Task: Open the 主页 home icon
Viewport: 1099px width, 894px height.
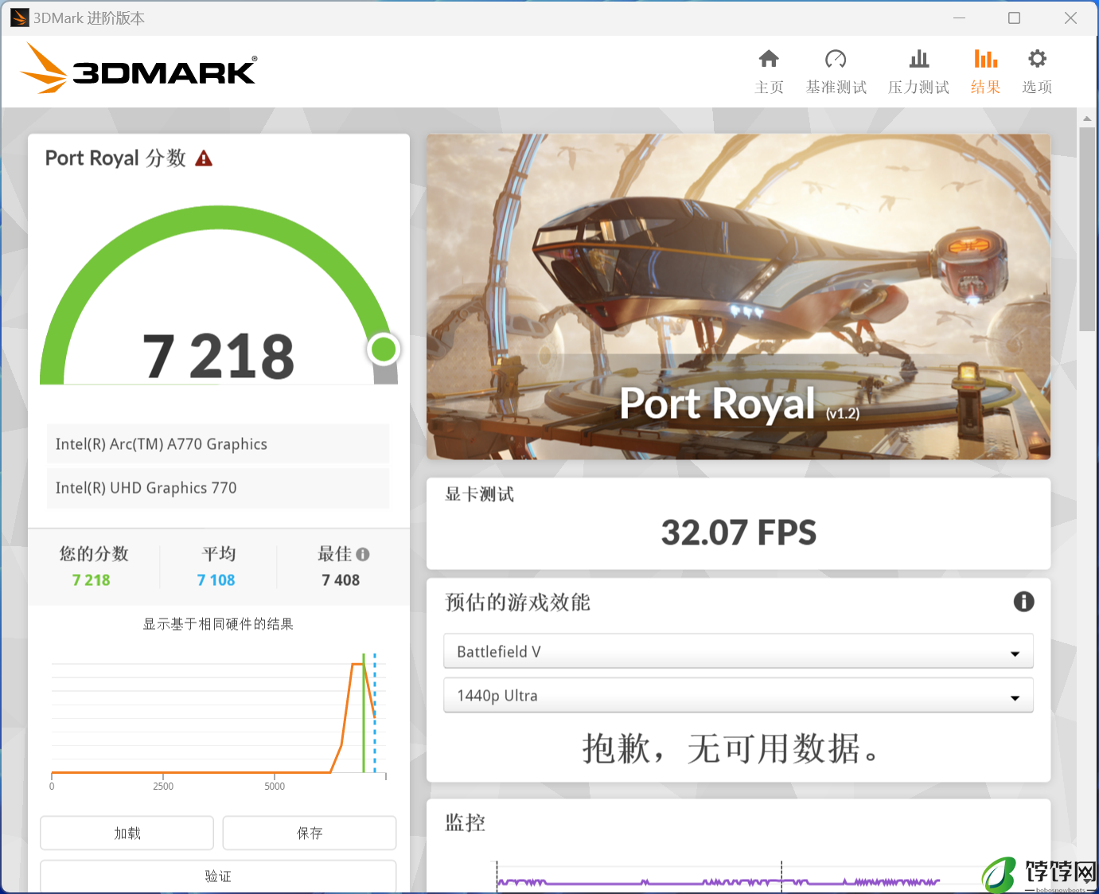Action: pos(769,59)
